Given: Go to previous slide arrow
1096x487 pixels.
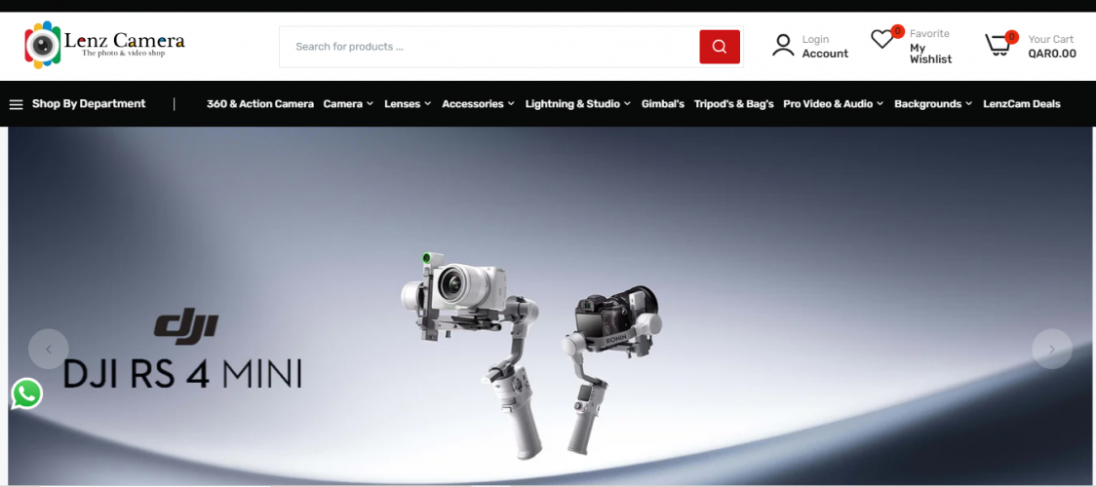Looking at the screenshot, I should tap(48, 349).
